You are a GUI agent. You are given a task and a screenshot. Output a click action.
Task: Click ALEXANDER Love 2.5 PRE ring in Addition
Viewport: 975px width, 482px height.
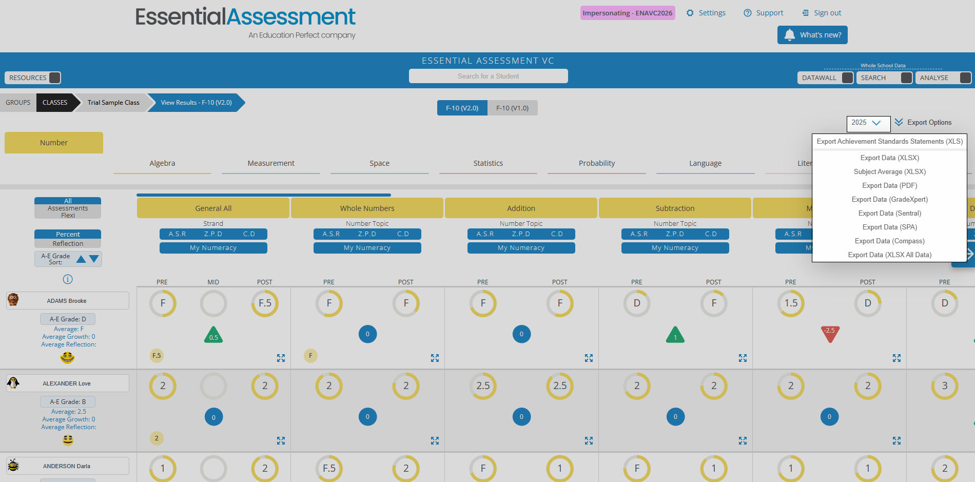[x=483, y=386]
